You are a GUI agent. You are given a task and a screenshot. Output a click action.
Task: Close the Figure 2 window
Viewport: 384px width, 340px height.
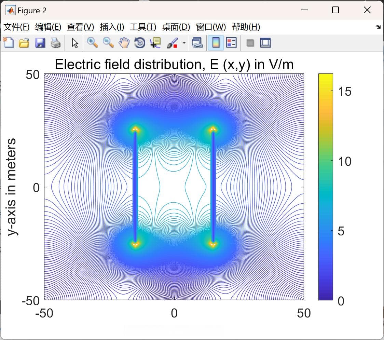click(x=367, y=10)
